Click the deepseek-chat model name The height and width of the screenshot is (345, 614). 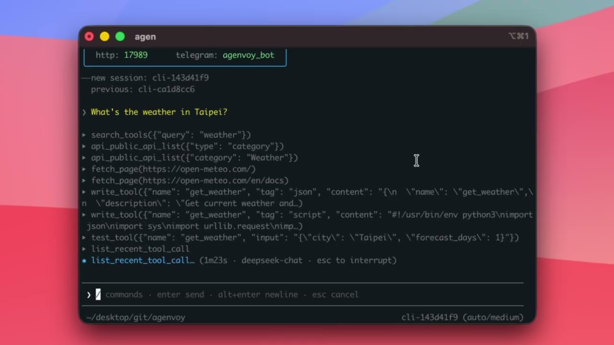[272, 261]
